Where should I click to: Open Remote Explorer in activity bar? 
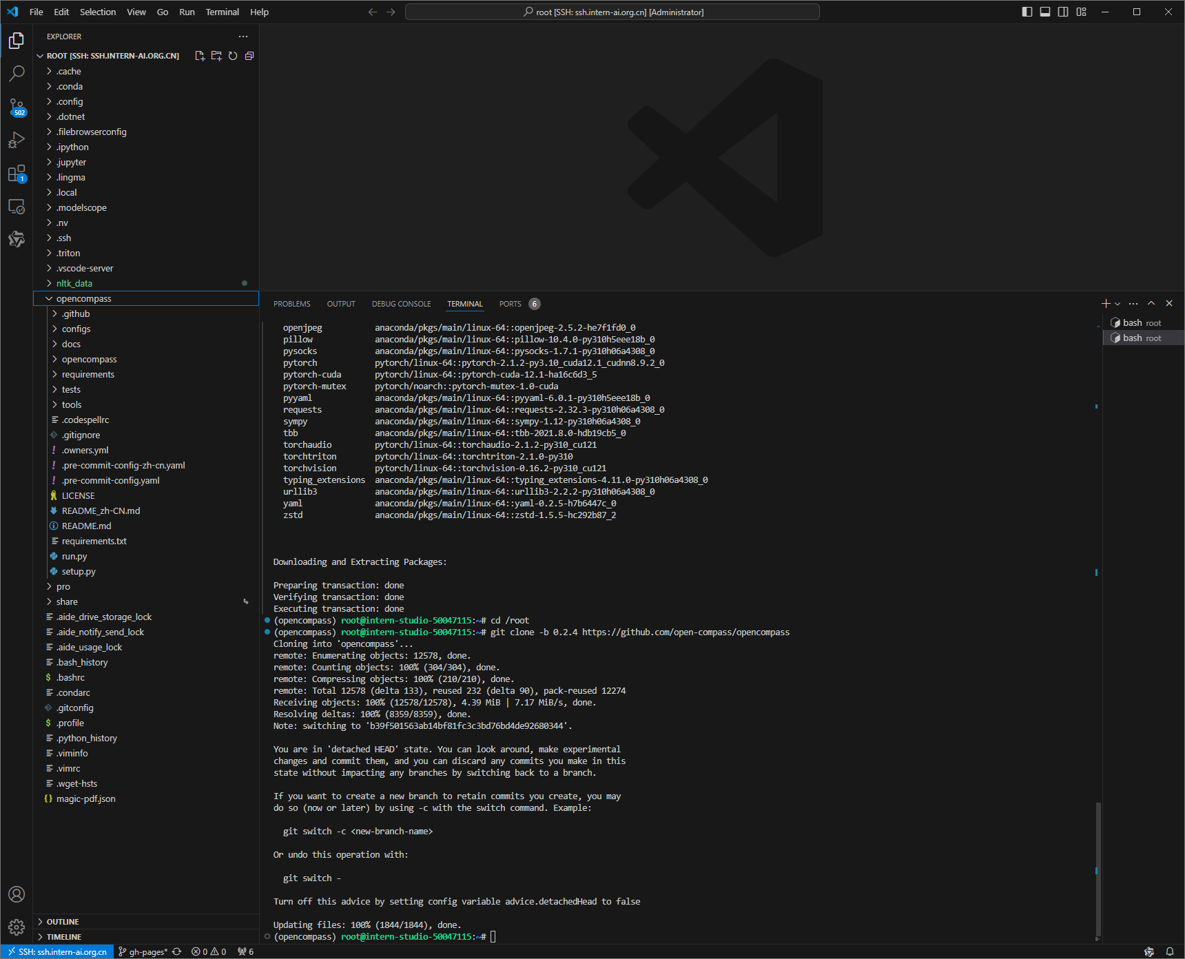(x=17, y=207)
